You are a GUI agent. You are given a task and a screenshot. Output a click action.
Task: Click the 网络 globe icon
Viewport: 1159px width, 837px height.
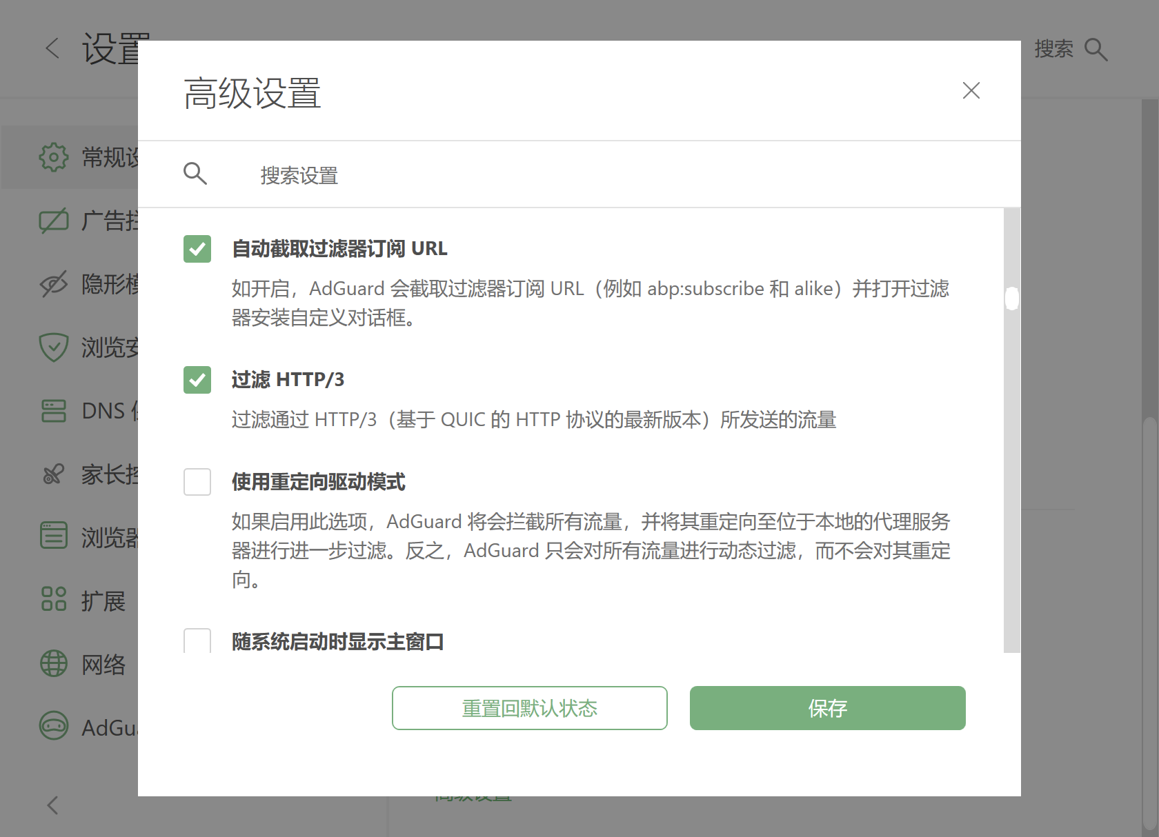pos(54,664)
